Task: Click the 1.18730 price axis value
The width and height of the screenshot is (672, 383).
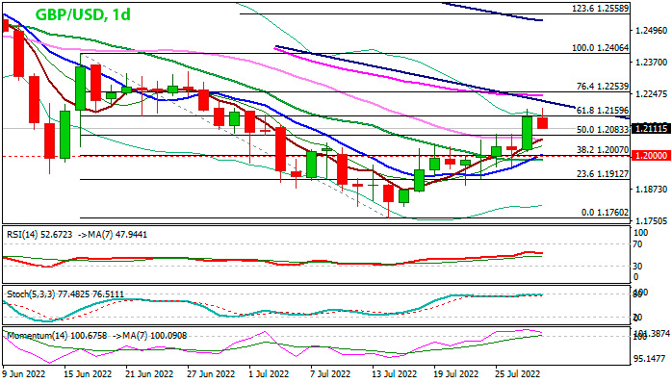Action: pyautogui.click(x=652, y=190)
